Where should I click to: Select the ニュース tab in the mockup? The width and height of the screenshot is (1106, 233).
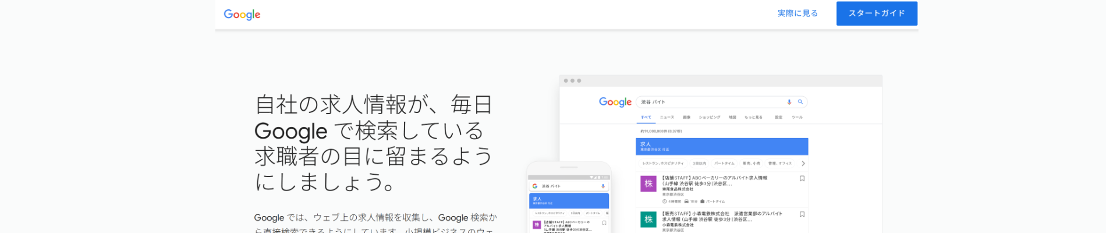tap(667, 117)
